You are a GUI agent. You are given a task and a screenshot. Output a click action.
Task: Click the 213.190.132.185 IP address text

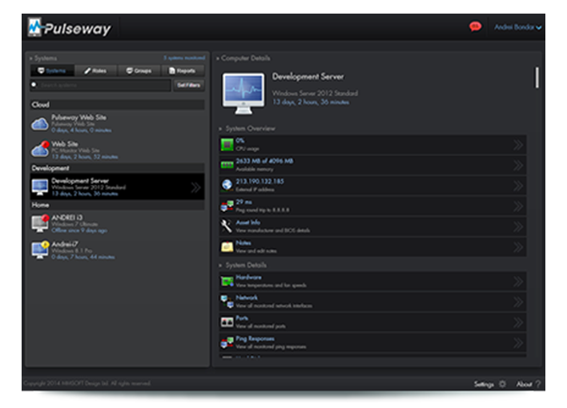(259, 181)
